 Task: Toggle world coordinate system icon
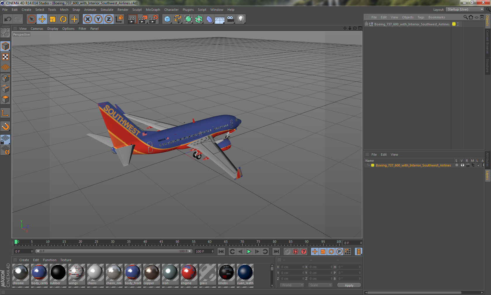coord(119,19)
